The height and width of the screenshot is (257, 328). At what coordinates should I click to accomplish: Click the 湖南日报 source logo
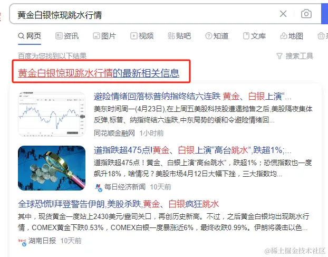pos(22,242)
